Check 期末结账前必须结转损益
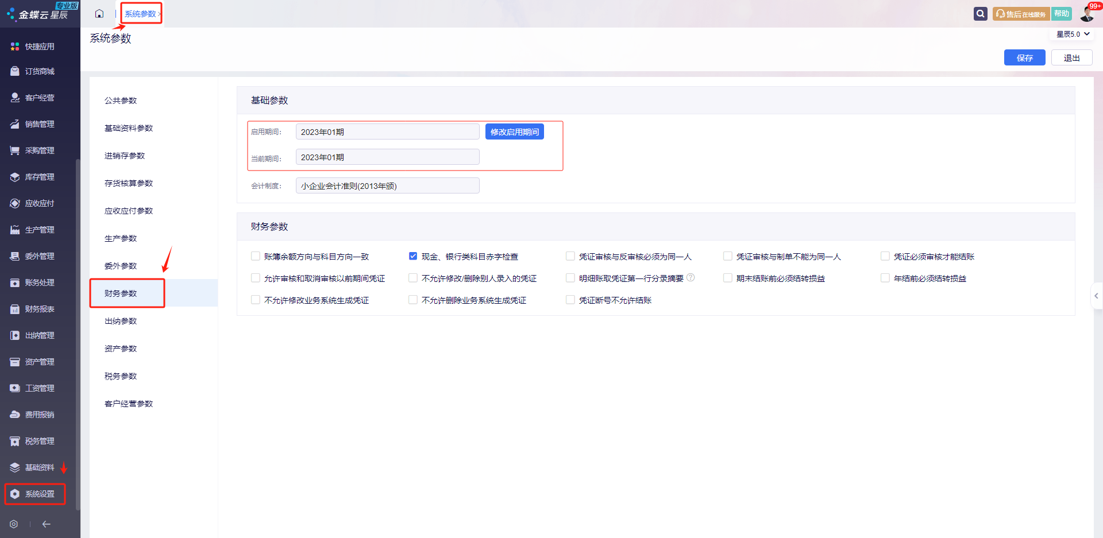Viewport: 1103px width, 538px height. 728,278
